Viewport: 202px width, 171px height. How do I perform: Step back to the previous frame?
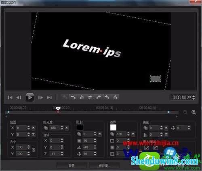(19, 97)
